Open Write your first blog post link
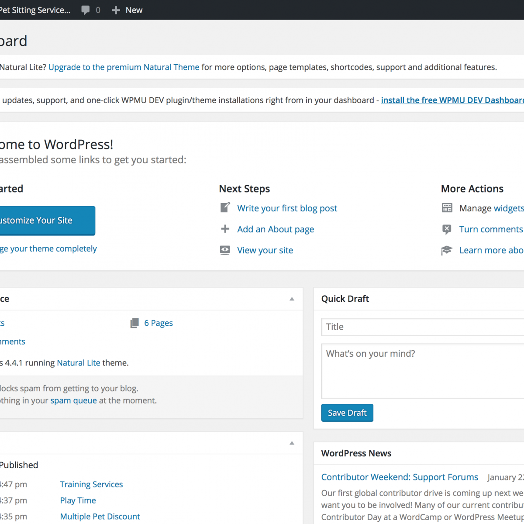 point(287,208)
